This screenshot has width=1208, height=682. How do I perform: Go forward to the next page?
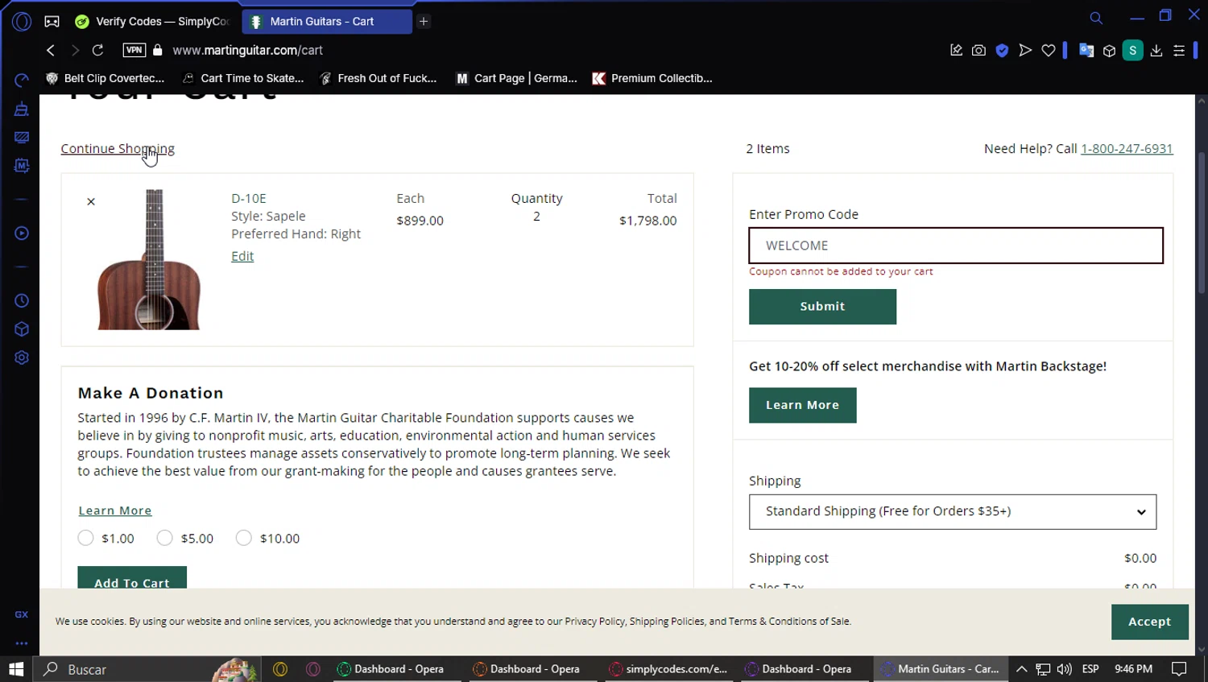[75, 50]
